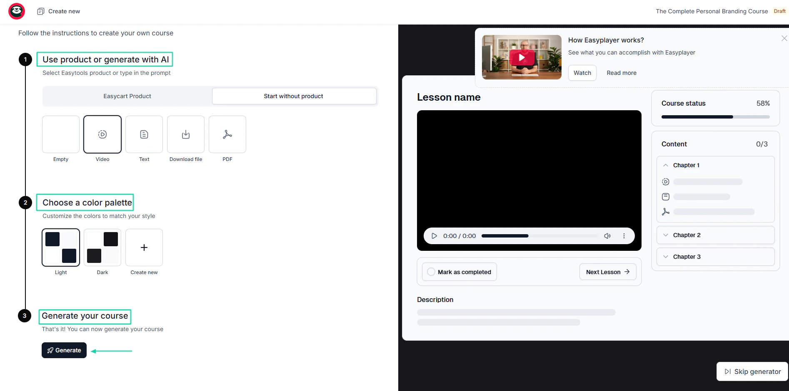This screenshot has height=391, width=789.
Task: Collapse Chapter 1 with its chevron
Action: coord(666,165)
